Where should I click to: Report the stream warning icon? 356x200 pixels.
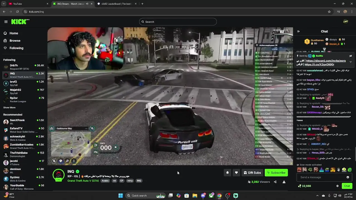[284, 182]
